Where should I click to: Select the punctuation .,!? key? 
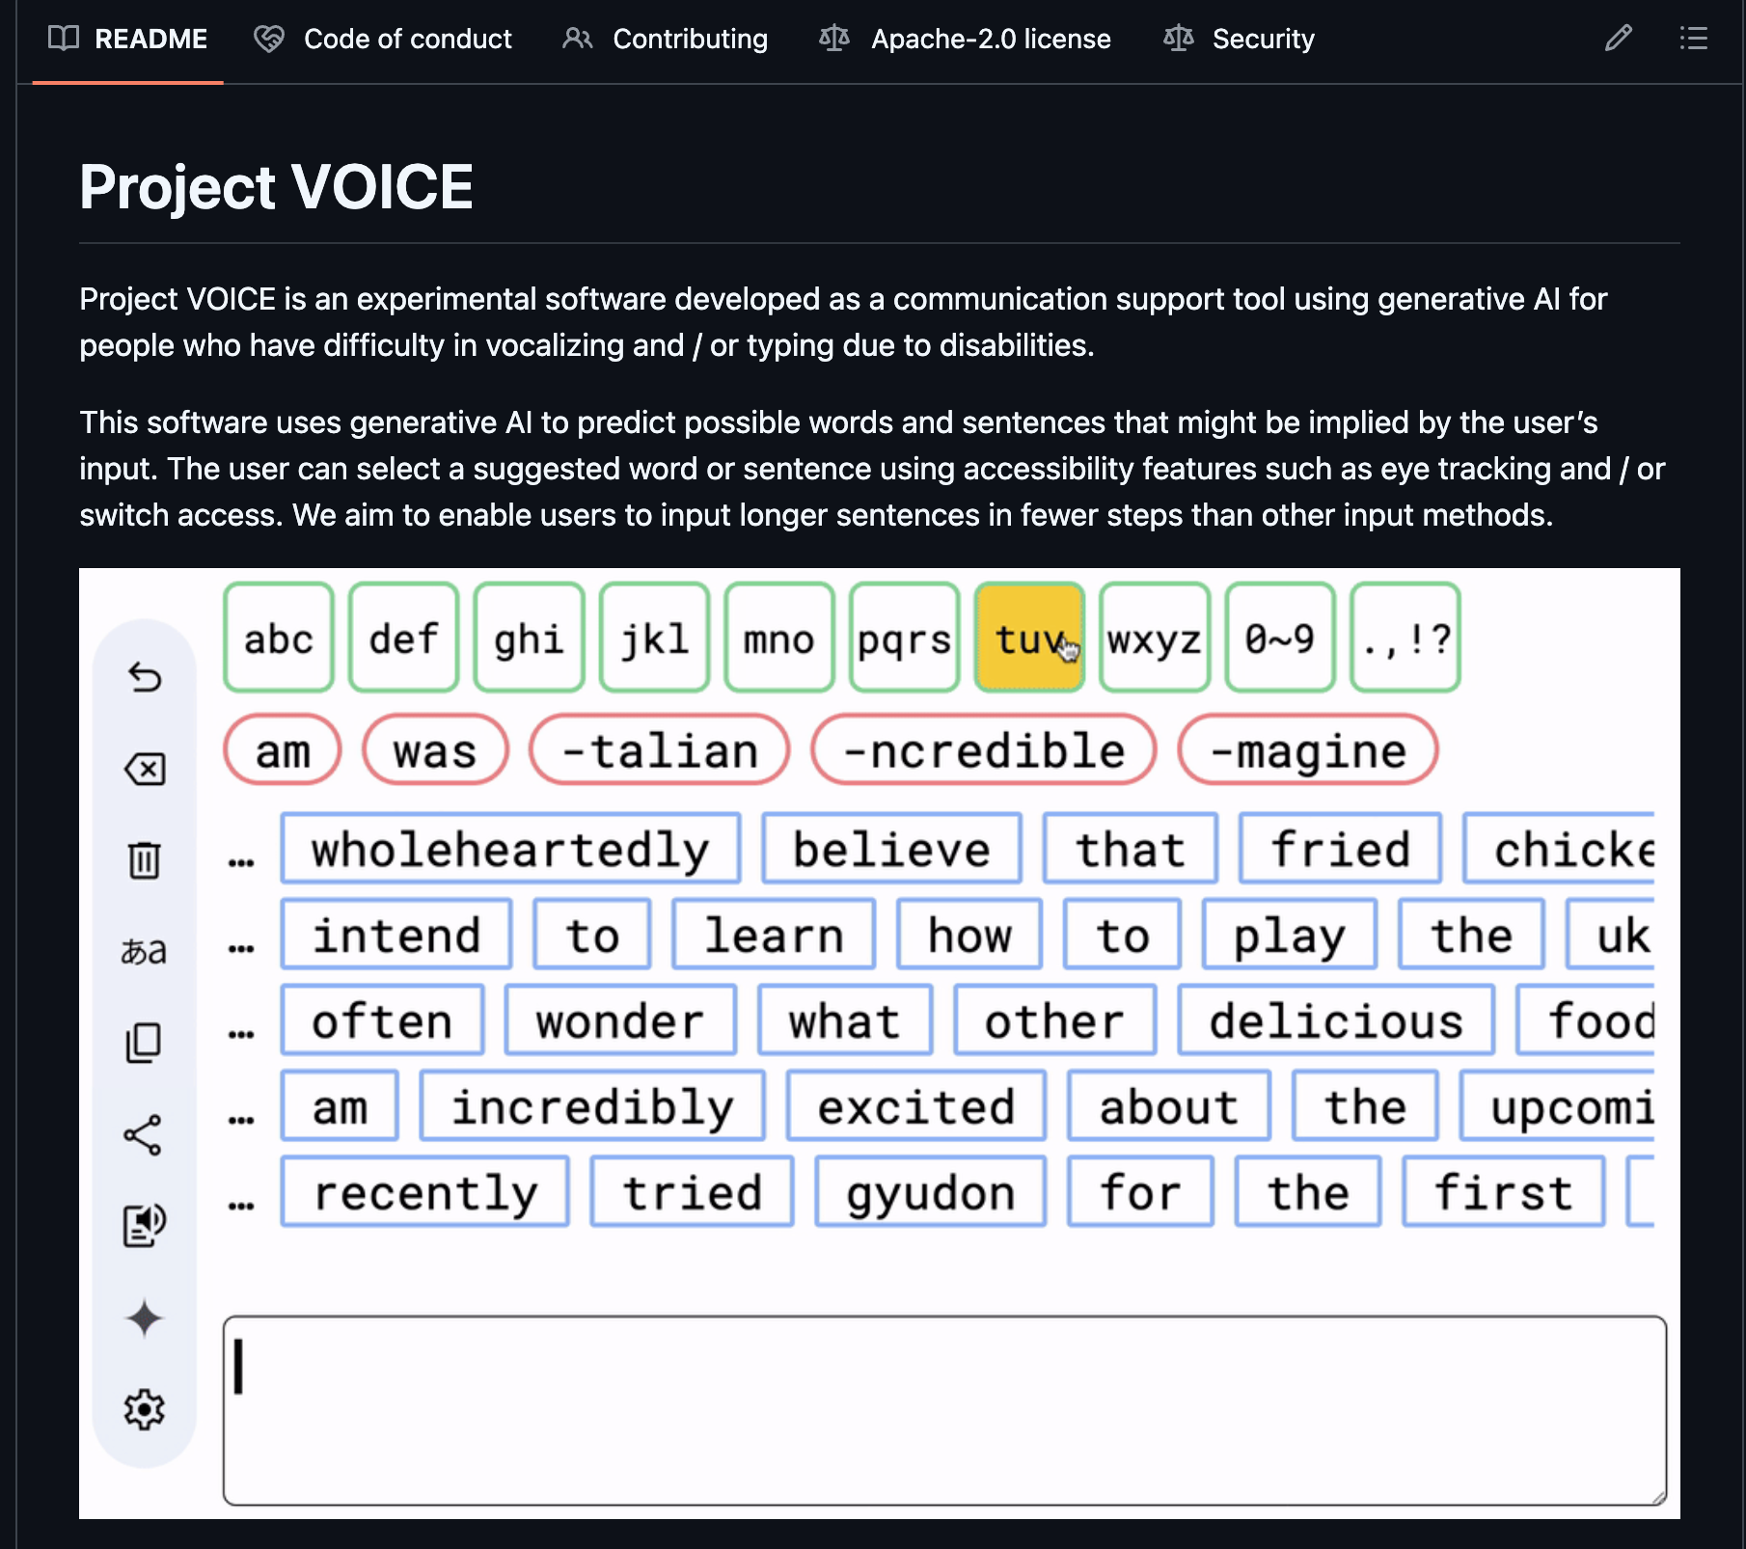pos(1405,638)
